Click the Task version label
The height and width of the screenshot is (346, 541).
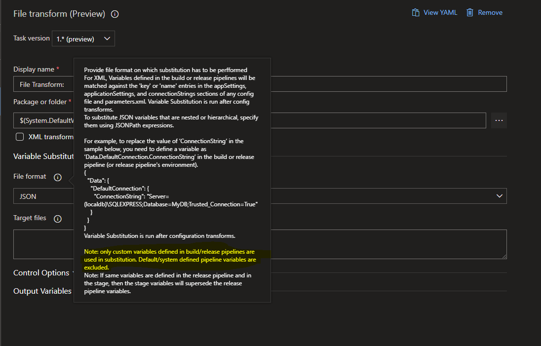point(32,38)
